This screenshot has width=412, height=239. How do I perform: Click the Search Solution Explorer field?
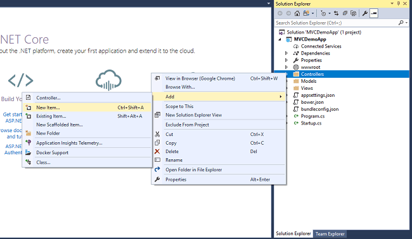(x=337, y=23)
